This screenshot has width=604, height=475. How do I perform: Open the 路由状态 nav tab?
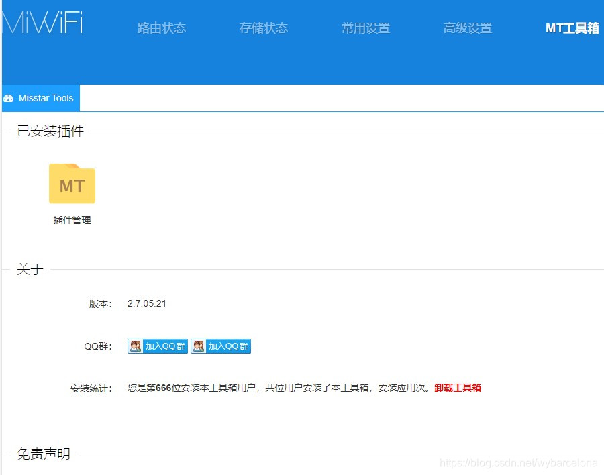coord(161,28)
